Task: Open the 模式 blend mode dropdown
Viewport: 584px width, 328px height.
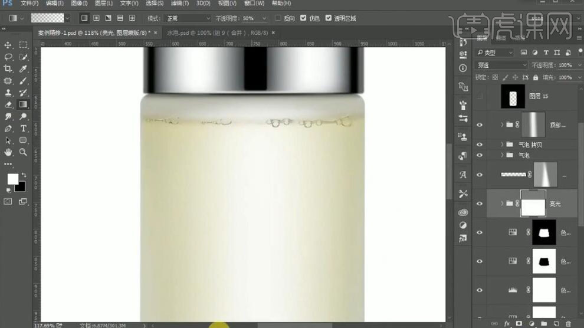Action: pos(188,18)
